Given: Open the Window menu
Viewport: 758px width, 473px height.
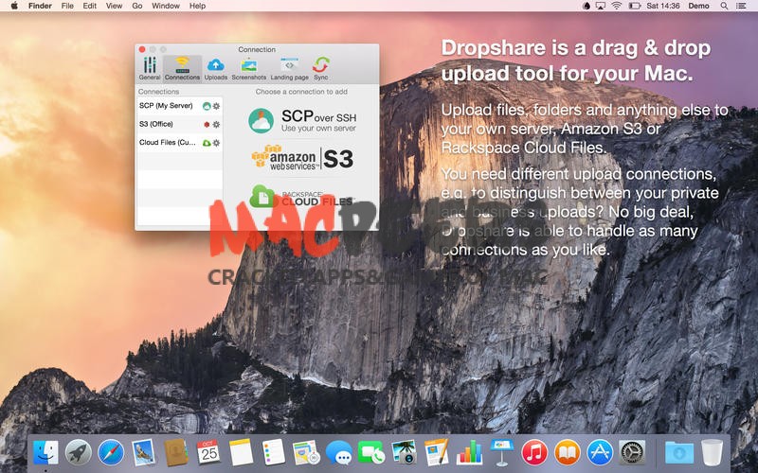Looking at the screenshot, I should pyautogui.click(x=166, y=6).
